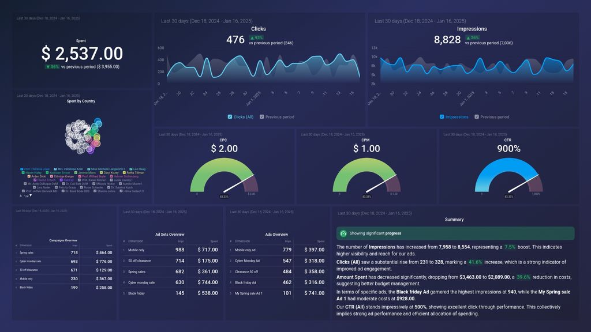Toggle Retha Tillman legend checkbox

click(x=125, y=173)
